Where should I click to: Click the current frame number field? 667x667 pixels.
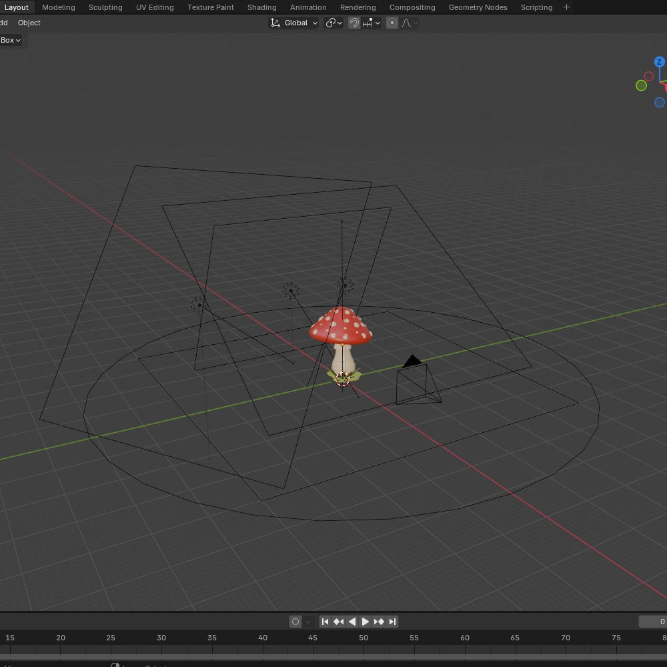click(653, 622)
